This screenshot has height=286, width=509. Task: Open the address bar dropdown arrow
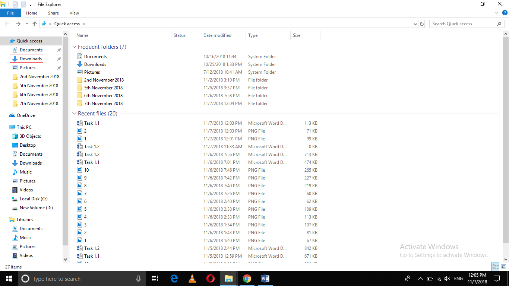(x=415, y=23)
